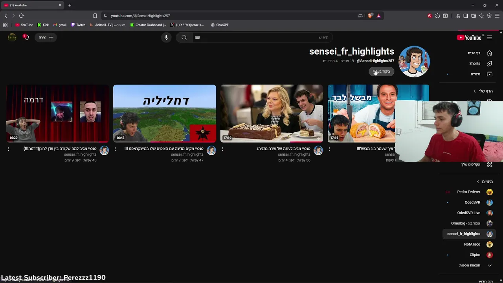Open the YouTube account avatar menu
This screenshot has height=283, width=503.
click(12, 37)
